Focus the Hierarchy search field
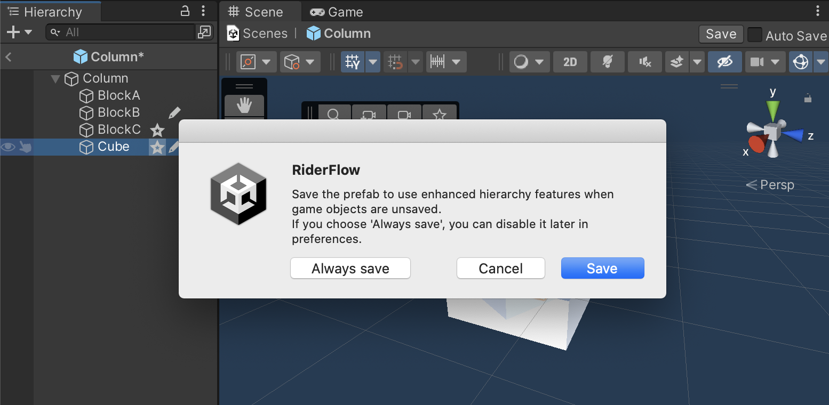Screen dimensions: 829x405 [121, 33]
